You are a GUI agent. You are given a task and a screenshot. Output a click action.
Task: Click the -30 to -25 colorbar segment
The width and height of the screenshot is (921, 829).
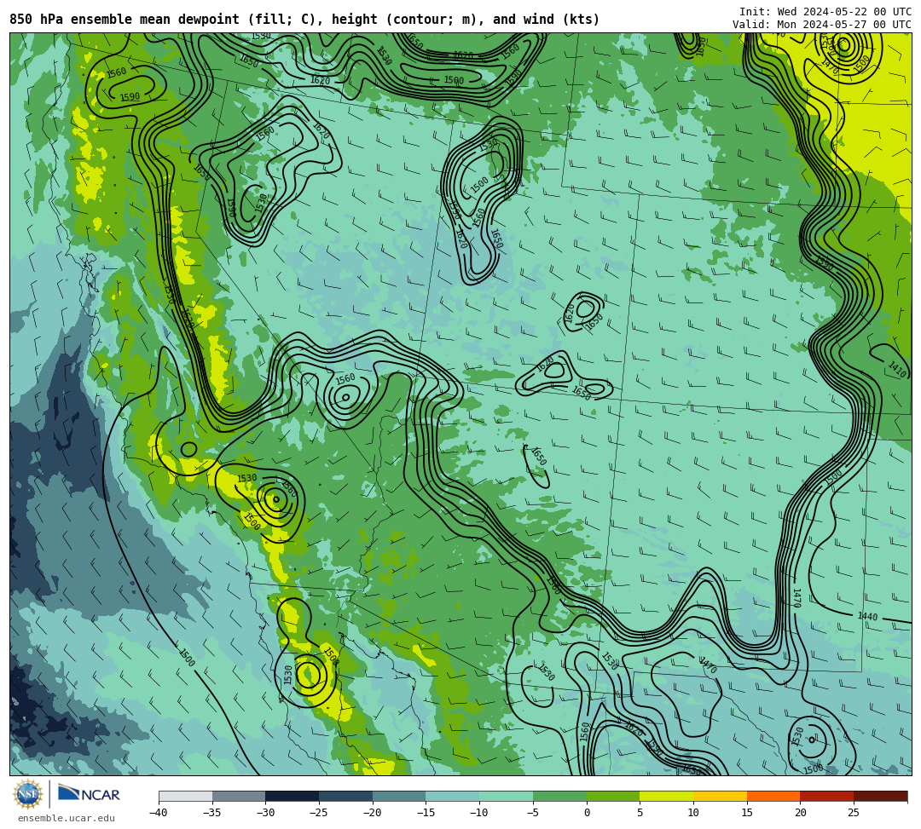(292, 796)
